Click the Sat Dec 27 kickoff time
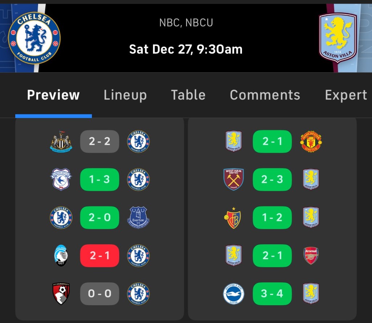The height and width of the screenshot is (323, 372). [x=186, y=49]
